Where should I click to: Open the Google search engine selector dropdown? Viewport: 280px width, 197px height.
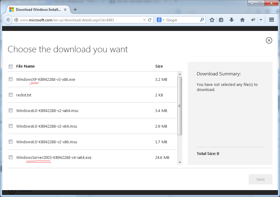coord(160,20)
